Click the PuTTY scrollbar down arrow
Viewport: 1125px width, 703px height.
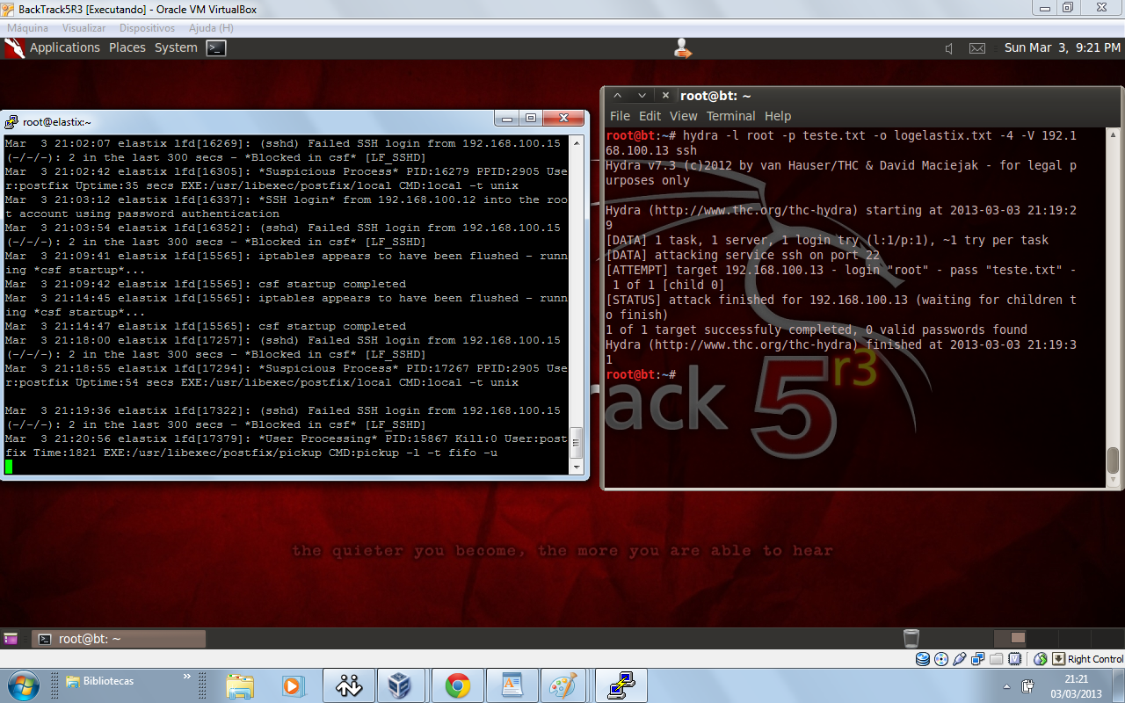pyautogui.click(x=577, y=467)
